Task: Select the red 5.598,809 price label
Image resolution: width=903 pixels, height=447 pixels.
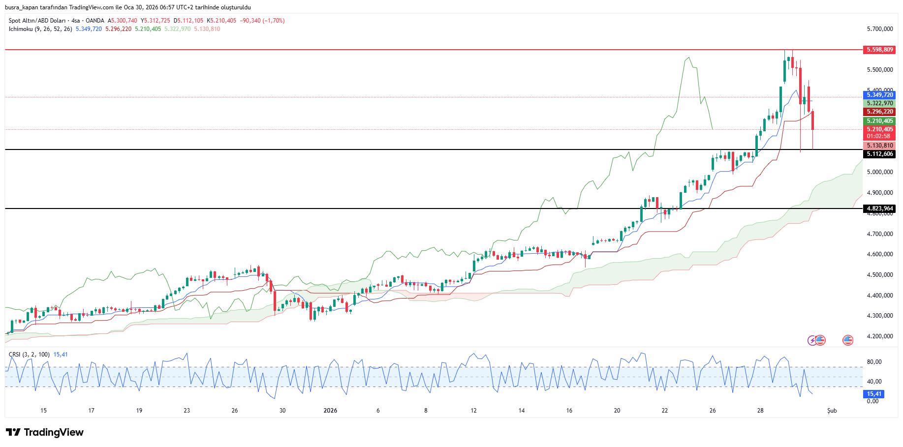Action: point(879,50)
